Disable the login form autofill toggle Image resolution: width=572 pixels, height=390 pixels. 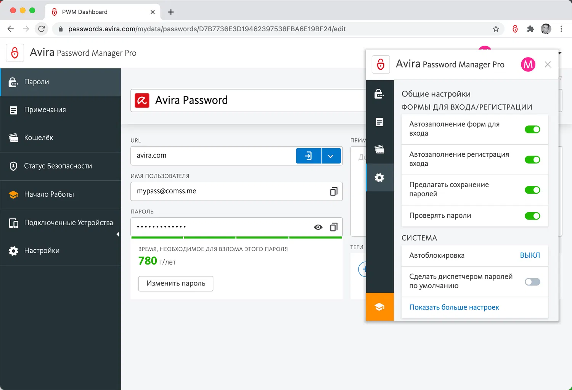click(x=532, y=129)
